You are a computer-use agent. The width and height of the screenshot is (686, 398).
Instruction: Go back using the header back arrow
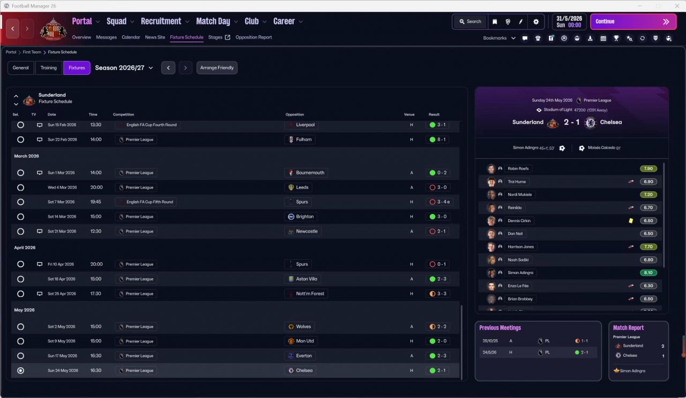click(13, 28)
